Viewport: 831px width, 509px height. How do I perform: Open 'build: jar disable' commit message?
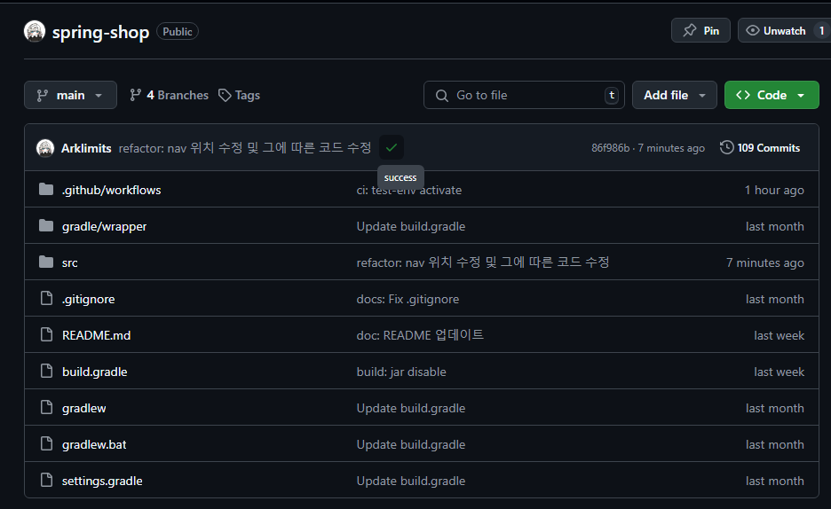pos(401,372)
